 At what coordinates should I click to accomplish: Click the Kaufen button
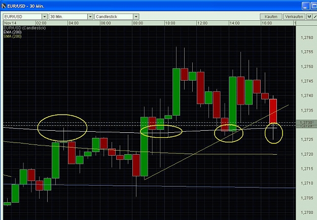(271, 17)
